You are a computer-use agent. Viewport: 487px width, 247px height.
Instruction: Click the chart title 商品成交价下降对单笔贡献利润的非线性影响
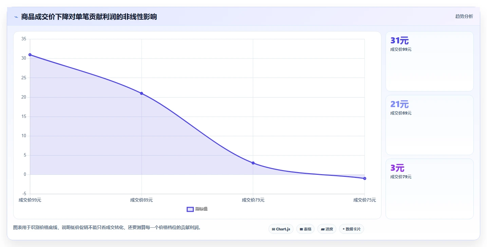pyautogui.click(x=89, y=17)
